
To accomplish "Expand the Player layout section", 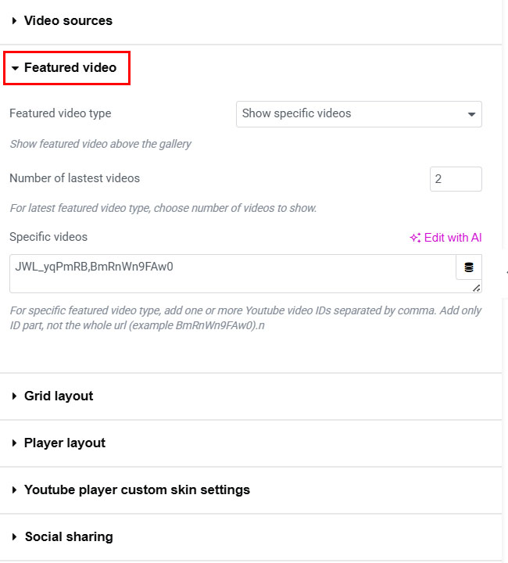I will [65, 443].
